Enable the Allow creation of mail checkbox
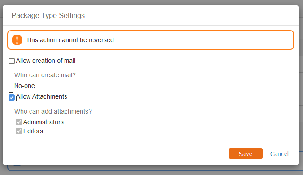The width and height of the screenshot is (303, 175). point(12,61)
